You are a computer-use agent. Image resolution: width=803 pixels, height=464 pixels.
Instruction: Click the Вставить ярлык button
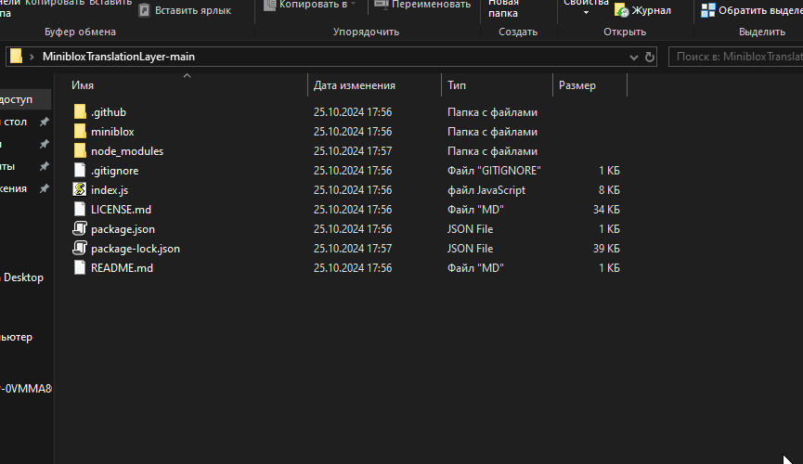tap(186, 10)
